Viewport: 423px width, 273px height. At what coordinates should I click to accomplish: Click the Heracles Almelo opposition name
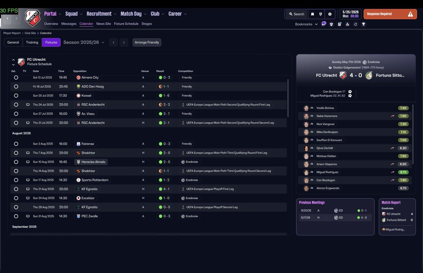[x=94, y=162]
